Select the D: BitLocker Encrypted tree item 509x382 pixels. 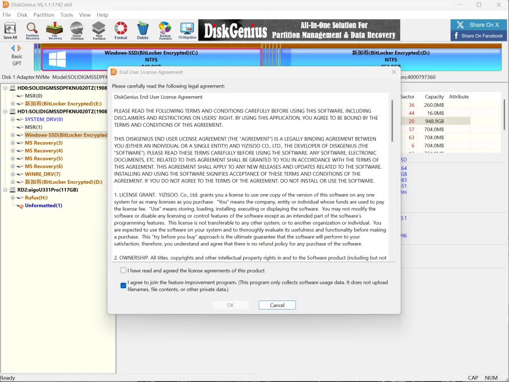(x=64, y=182)
